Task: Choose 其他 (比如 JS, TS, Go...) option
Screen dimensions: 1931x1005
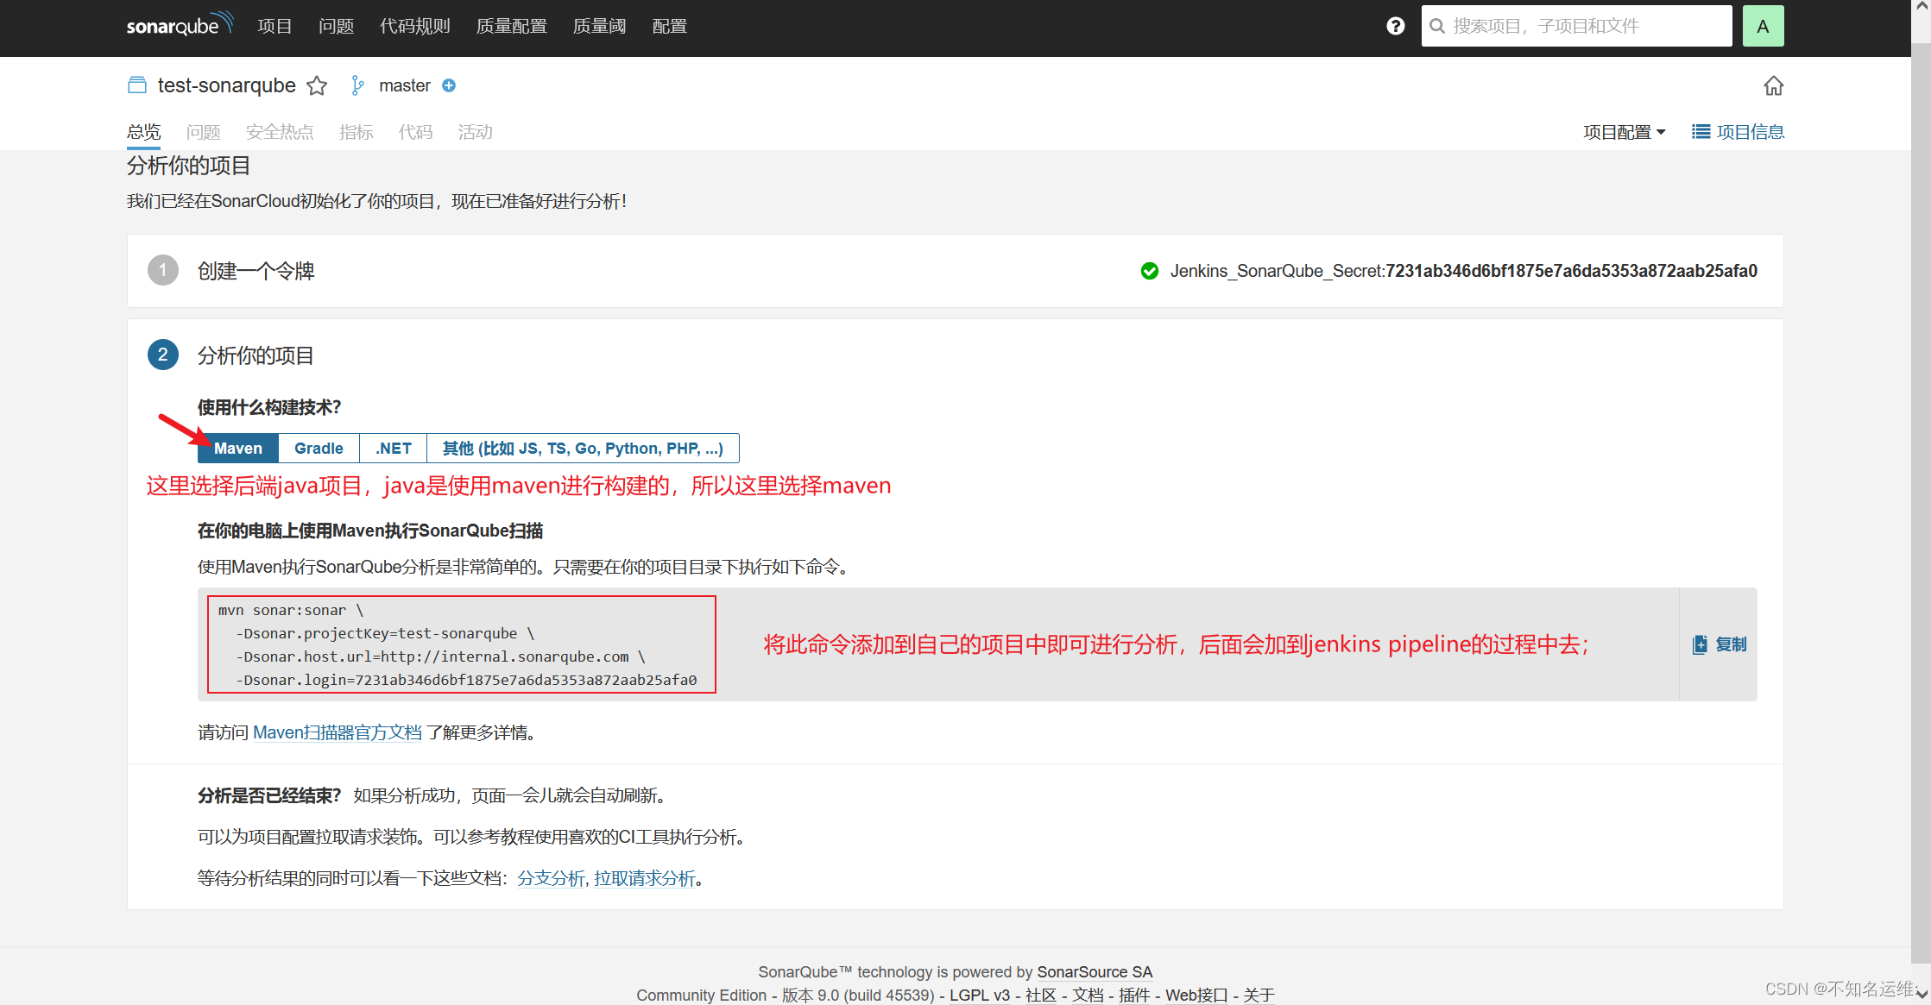Action: pos(583,449)
